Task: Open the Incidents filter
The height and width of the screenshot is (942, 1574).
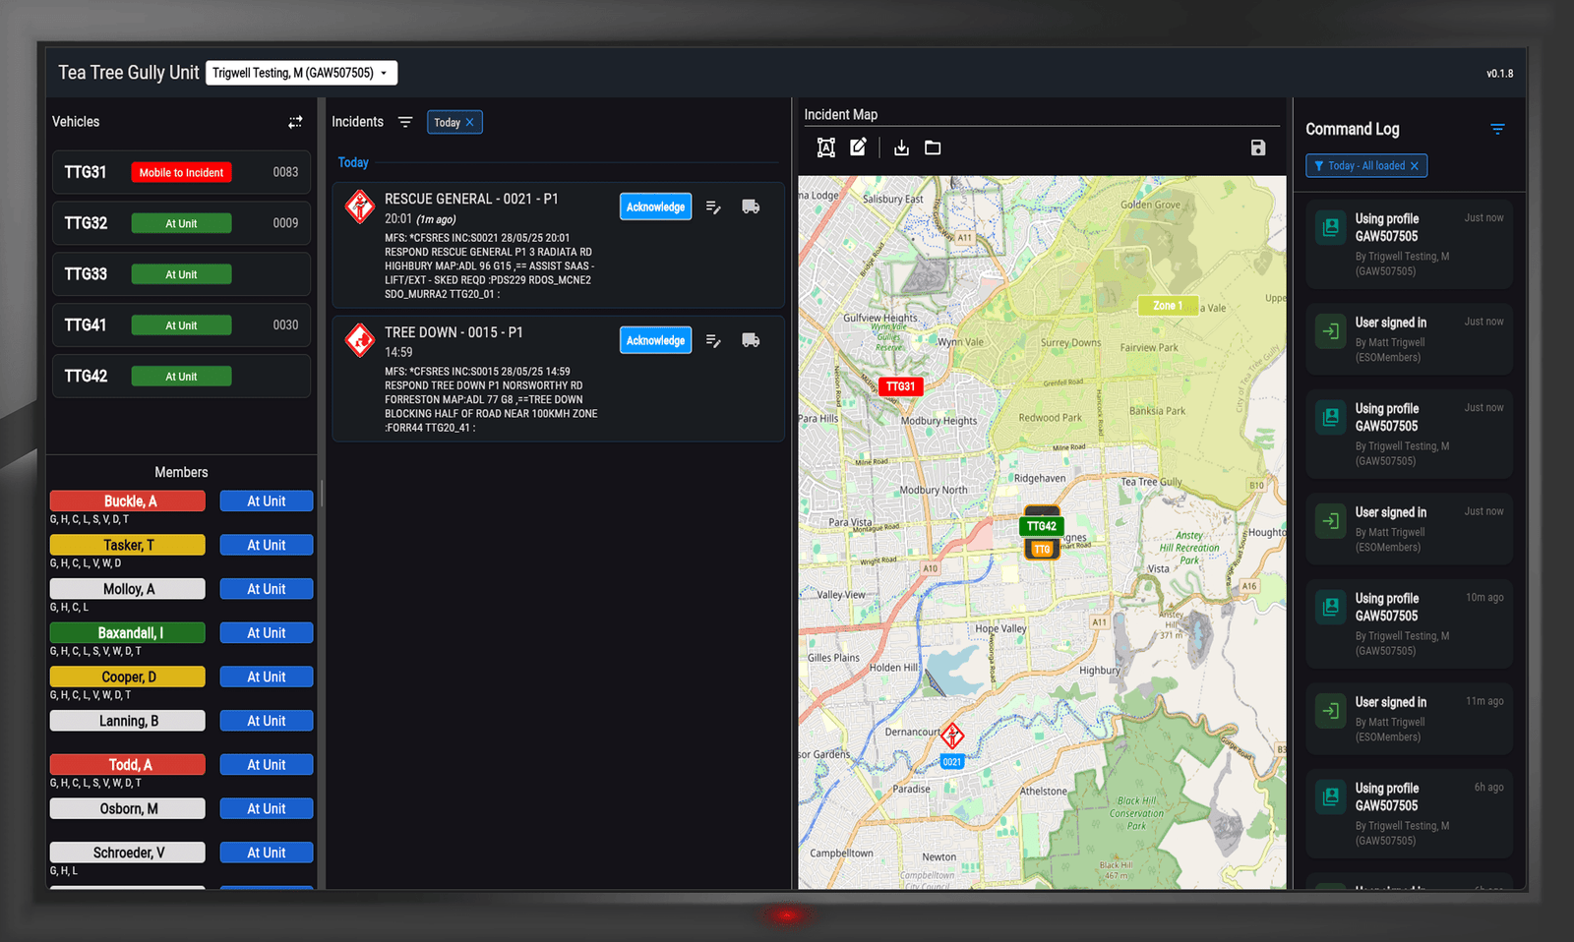Action: pos(406,122)
